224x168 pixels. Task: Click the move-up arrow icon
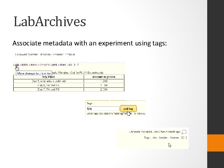pyautogui.click(x=78, y=65)
